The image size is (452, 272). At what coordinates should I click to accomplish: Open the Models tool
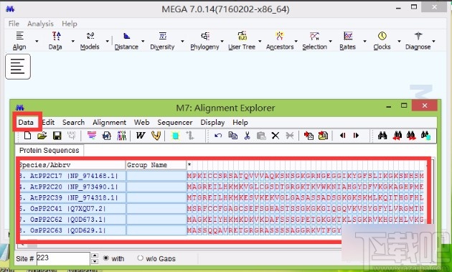pos(90,41)
